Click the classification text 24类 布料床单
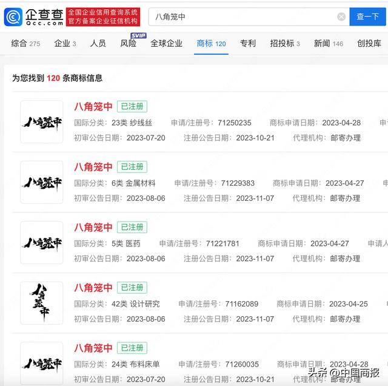This screenshot has height=386, width=388. tap(135, 364)
